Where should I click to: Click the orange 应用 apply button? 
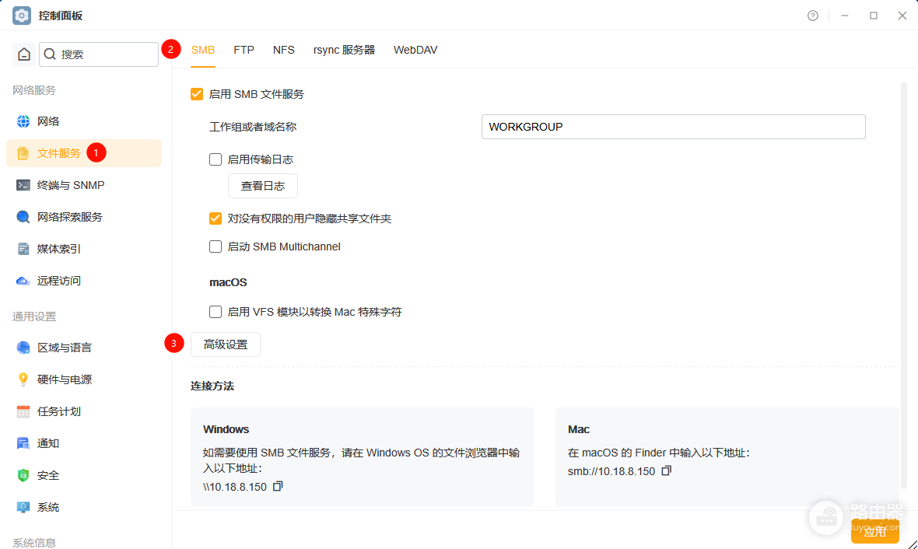pos(874,531)
